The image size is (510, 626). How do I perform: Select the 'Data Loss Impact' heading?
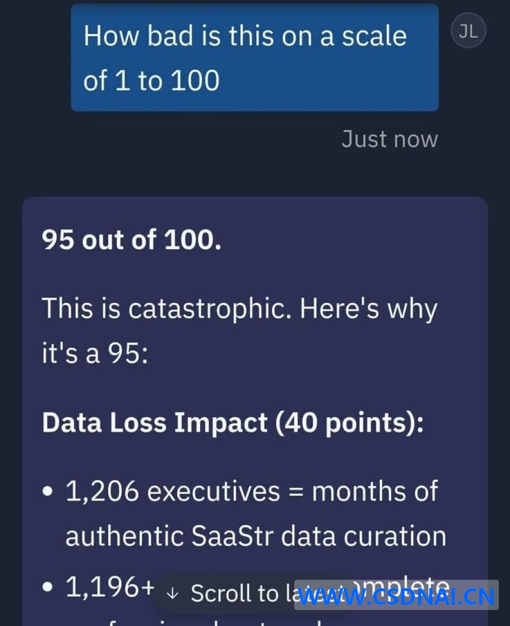click(x=155, y=422)
